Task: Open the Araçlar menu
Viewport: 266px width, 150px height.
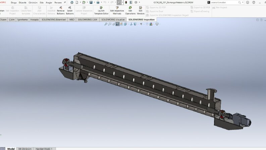Action: (49, 3)
